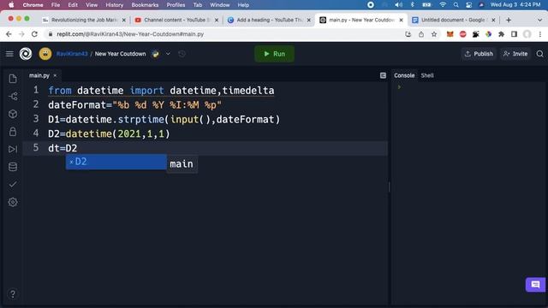548x308 pixels.
Task: Open the Chrome side panel icon
Action: coord(514,34)
